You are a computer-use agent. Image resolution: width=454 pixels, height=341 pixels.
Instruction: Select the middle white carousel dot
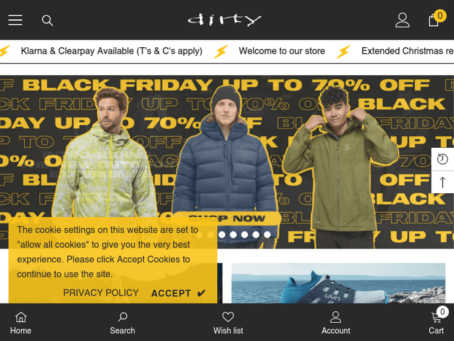point(245,234)
